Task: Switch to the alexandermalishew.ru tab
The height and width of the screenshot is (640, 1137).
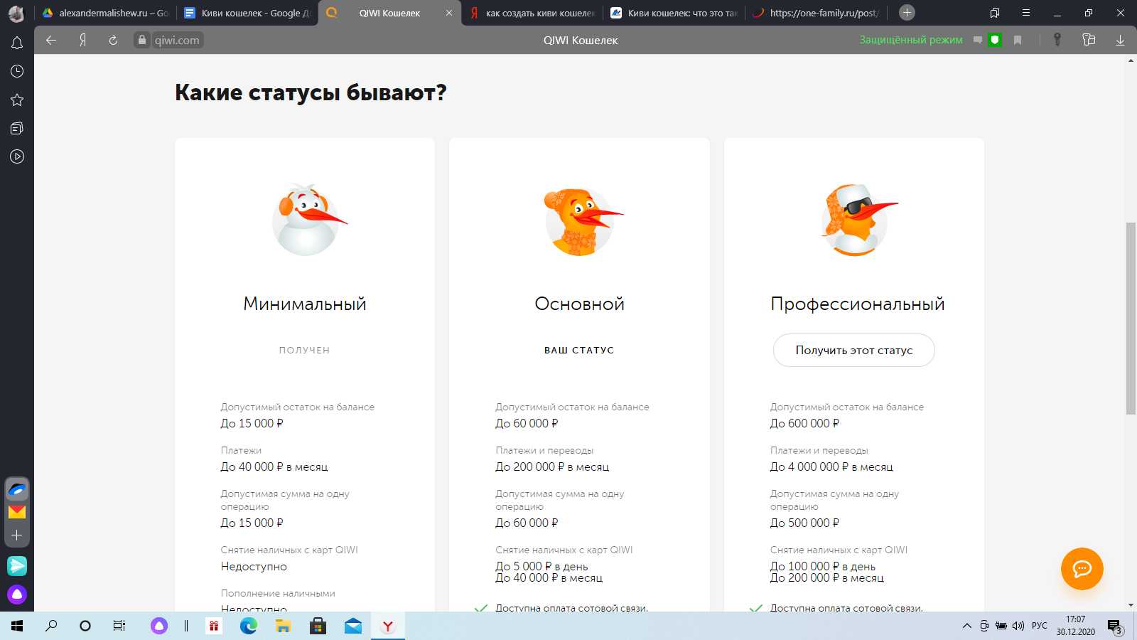Action: [x=107, y=13]
